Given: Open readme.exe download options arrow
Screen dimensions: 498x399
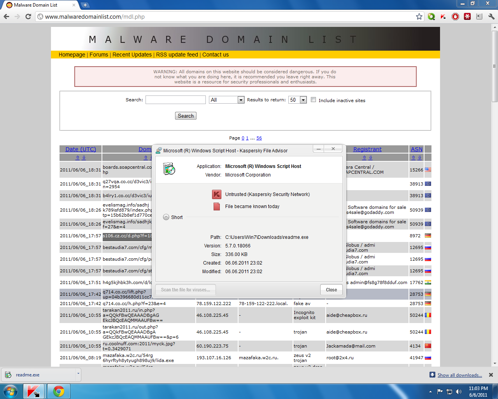Looking at the screenshot, I should tap(78, 373).
